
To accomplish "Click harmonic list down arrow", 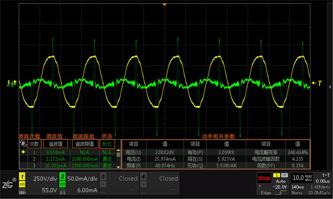I will pos(118,167).
